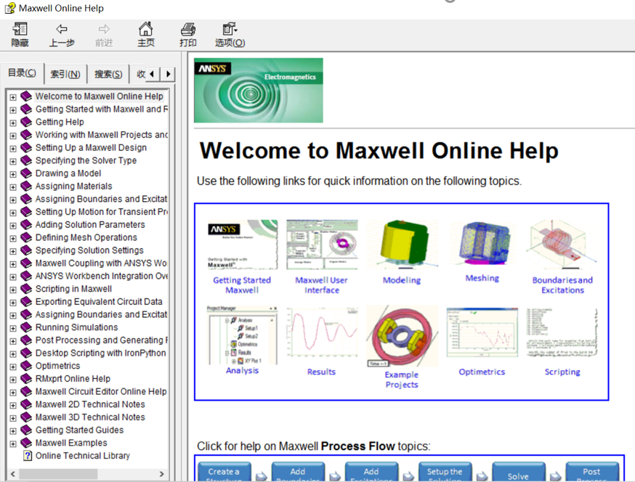The width and height of the screenshot is (635, 482).
Task: Select Exporting Equivalent Circuit Data entry
Action: pyautogui.click(x=99, y=301)
